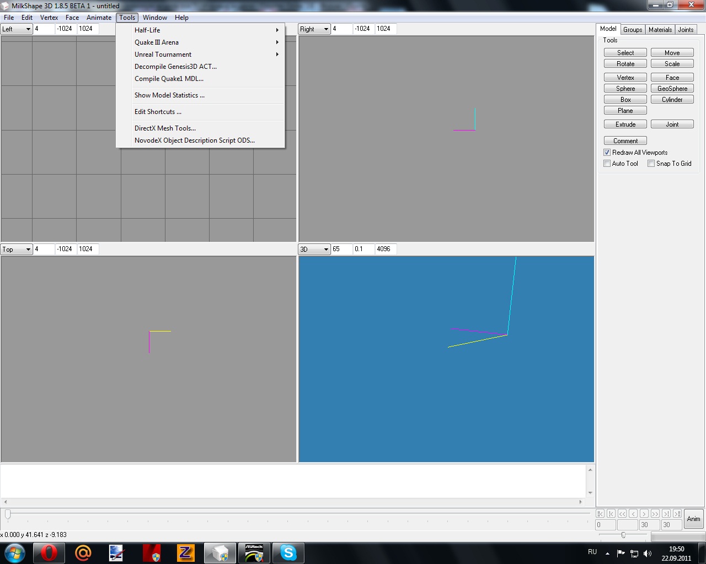The height and width of the screenshot is (564, 706).
Task: Toggle Anim mode button
Action: click(694, 519)
